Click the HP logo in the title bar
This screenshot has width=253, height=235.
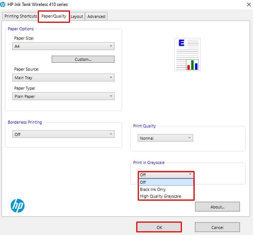pyautogui.click(x=2, y=4)
